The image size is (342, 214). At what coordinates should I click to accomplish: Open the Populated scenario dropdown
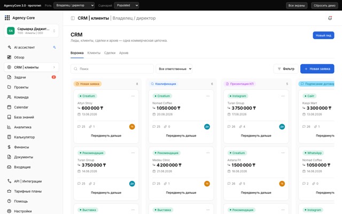point(126,5)
